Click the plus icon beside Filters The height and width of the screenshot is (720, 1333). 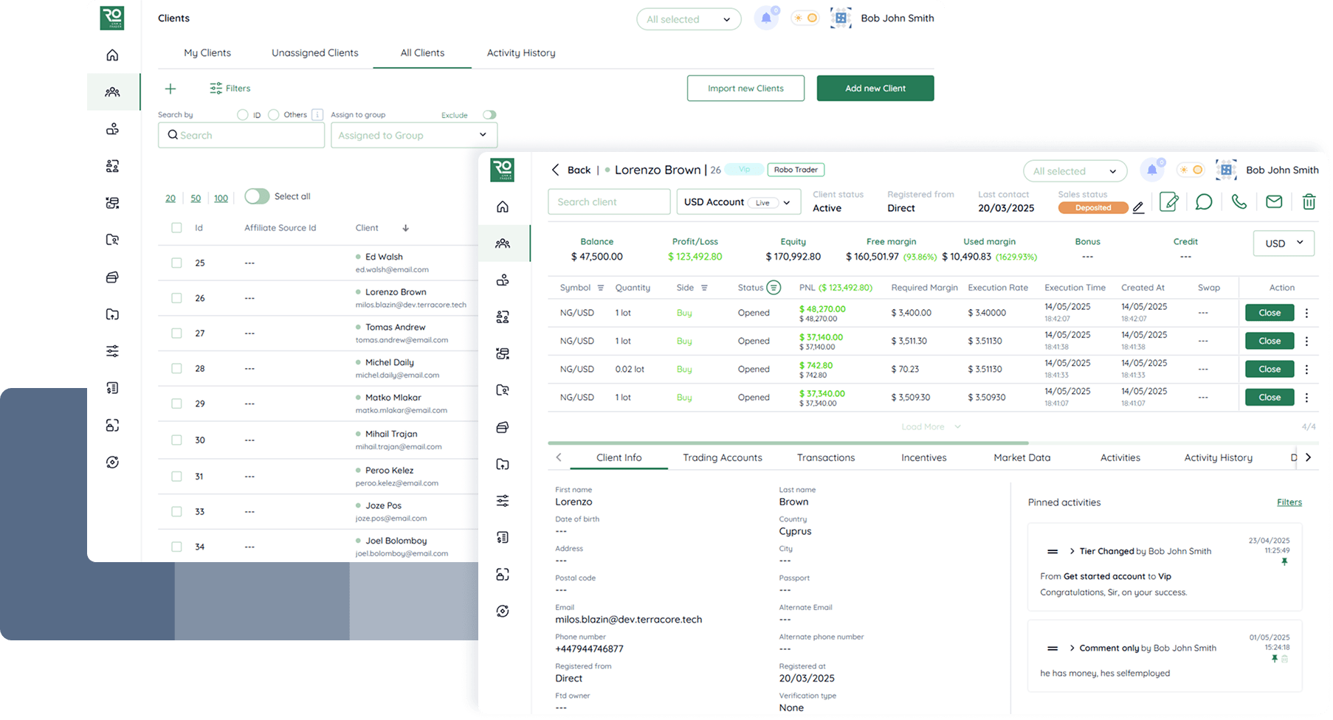pyautogui.click(x=170, y=89)
